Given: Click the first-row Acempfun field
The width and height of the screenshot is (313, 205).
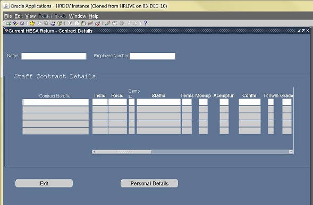Looking at the screenshot, I should (x=224, y=102).
